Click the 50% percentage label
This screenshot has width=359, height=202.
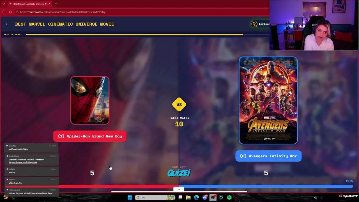[x=349, y=181]
